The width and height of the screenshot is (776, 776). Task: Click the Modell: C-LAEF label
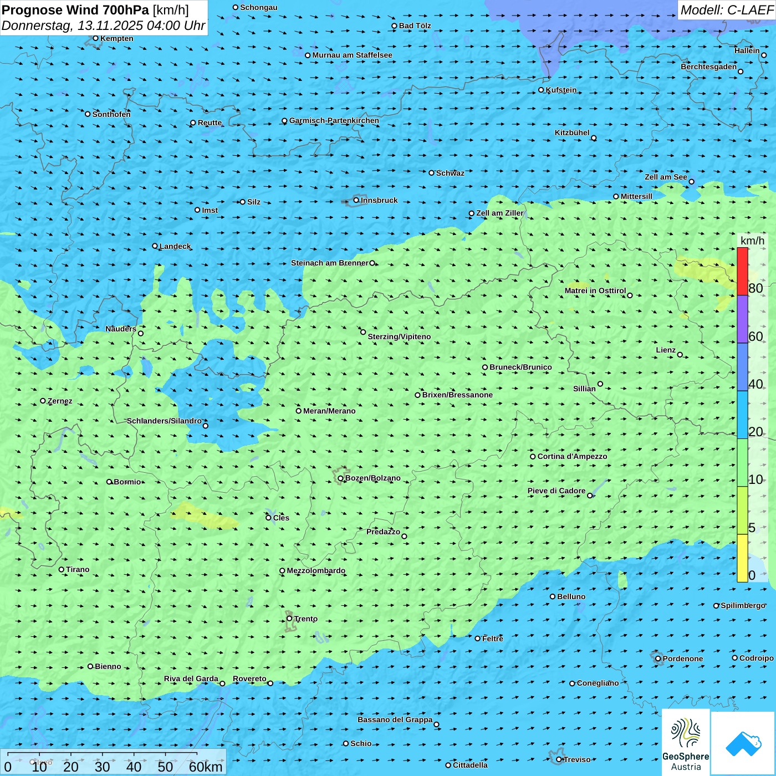726,10
